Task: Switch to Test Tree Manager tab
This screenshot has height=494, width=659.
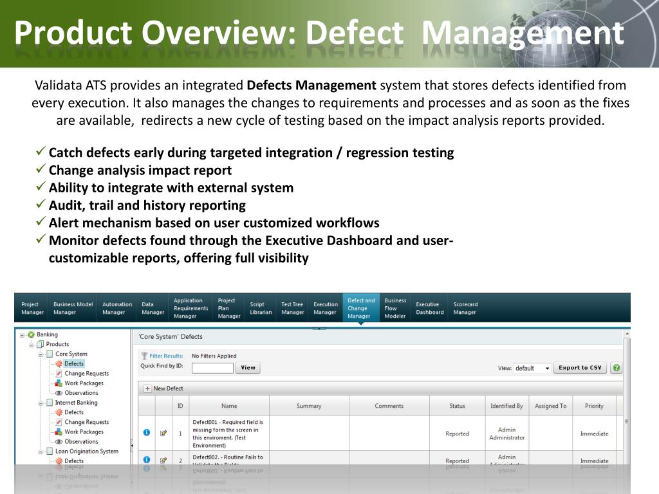Action: pos(293,308)
